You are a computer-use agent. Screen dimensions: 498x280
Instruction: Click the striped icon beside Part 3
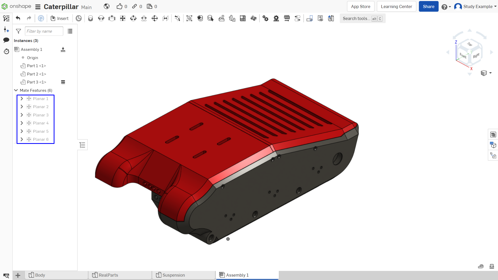pos(63,82)
